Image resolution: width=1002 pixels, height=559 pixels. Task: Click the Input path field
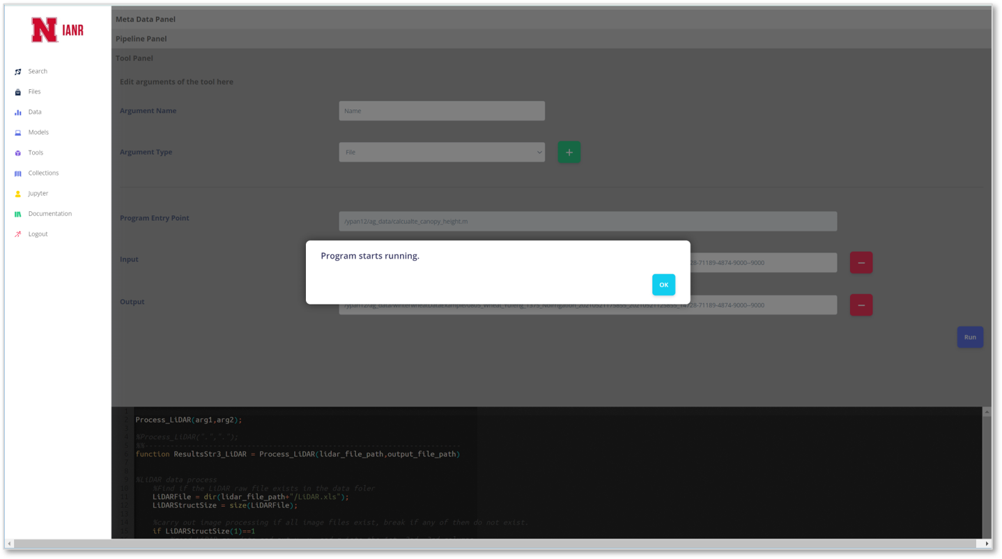(x=588, y=263)
